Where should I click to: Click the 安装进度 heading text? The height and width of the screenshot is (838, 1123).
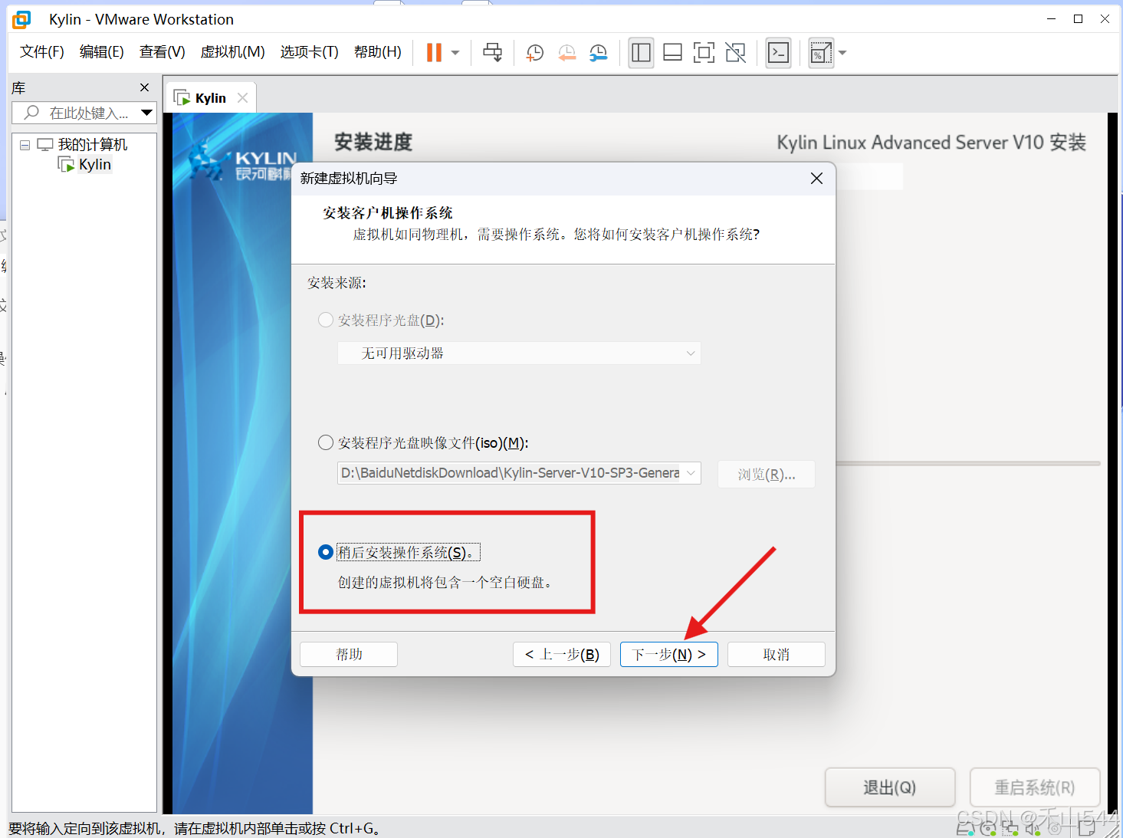(373, 142)
